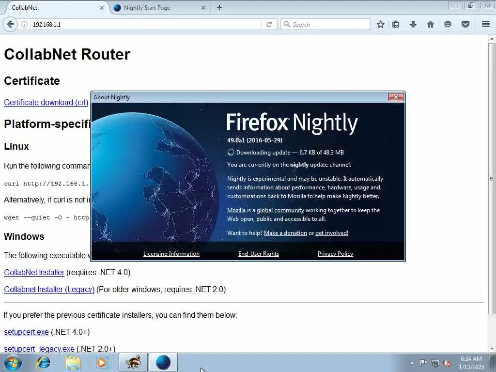Image resolution: width=496 pixels, height=372 pixels.
Task: Reload the current page
Action: click(269, 24)
